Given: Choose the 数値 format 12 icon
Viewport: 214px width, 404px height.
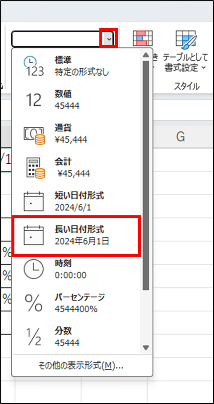Looking at the screenshot, I should (34, 100).
